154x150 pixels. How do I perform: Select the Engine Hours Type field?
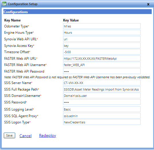pos(102,32)
